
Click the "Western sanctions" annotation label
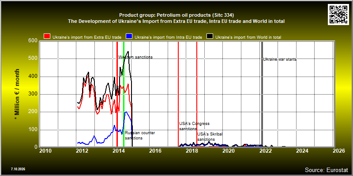point(135,57)
